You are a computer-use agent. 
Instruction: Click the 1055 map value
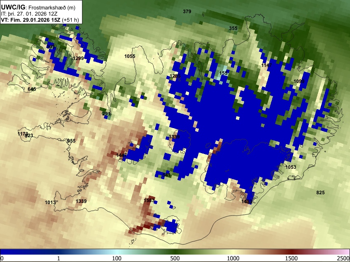point(130,56)
